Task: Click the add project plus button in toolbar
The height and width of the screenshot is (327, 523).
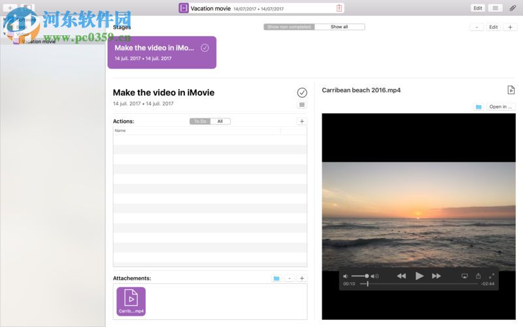Action: coord(10,8)
